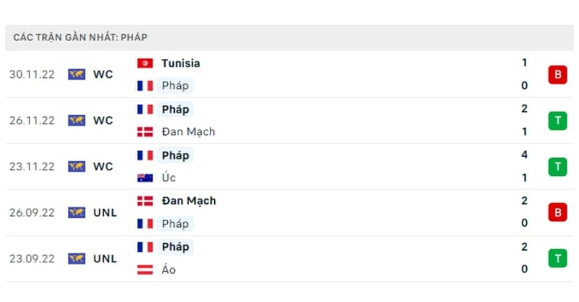Click the green T badge for Áo match
Screen dimensions: 579x302
click(558, 258)
